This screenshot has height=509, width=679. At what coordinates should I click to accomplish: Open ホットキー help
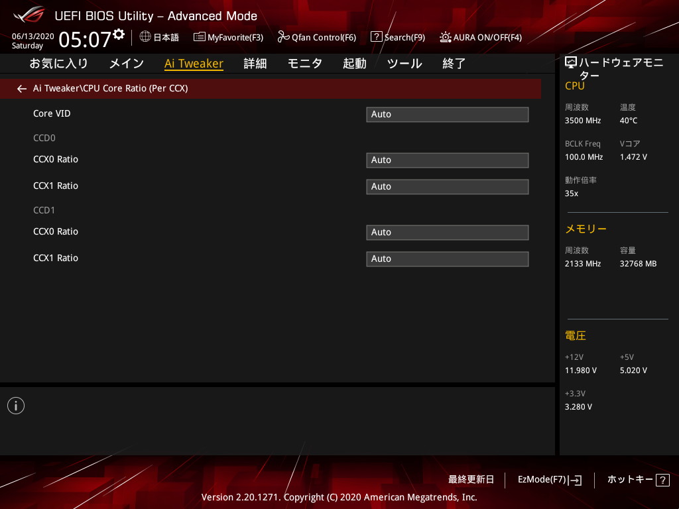[x=639, y=480]
